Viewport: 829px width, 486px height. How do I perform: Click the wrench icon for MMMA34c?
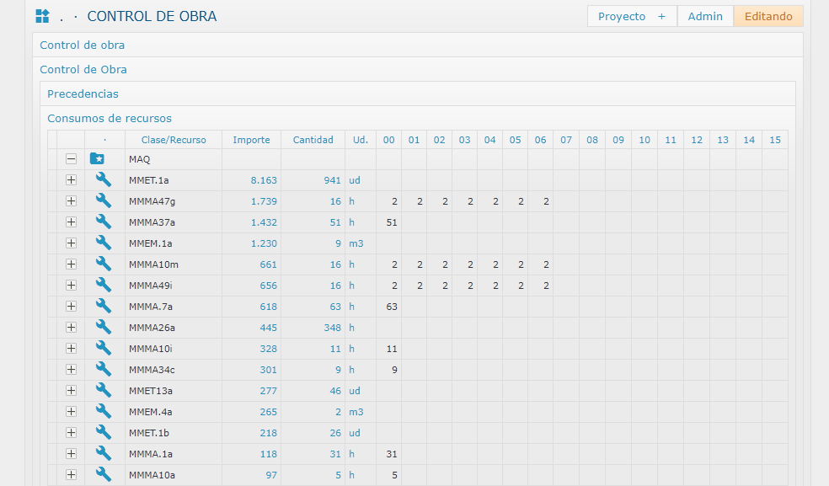pyautogui.click(x=104, y=369)
